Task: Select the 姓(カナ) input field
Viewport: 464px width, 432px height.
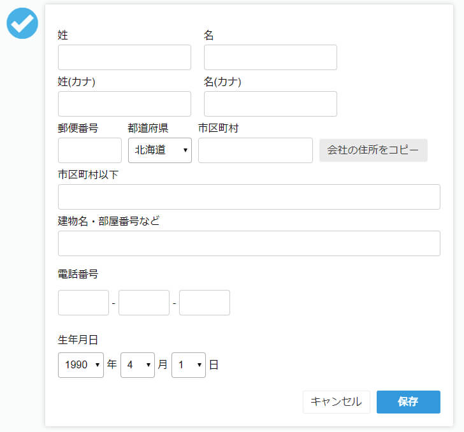Action: [x=124, y=104]
